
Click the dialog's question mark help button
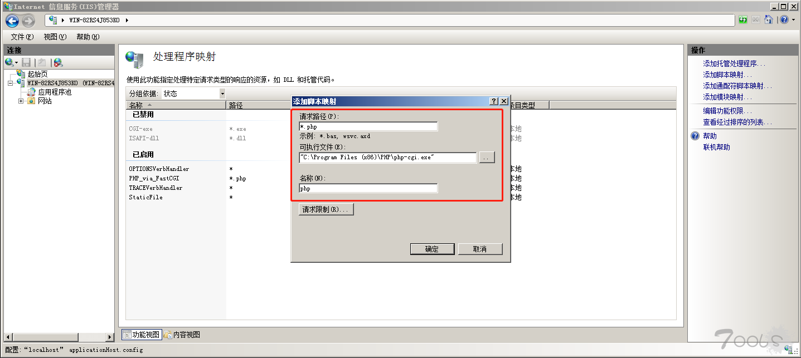pos(493,101)
